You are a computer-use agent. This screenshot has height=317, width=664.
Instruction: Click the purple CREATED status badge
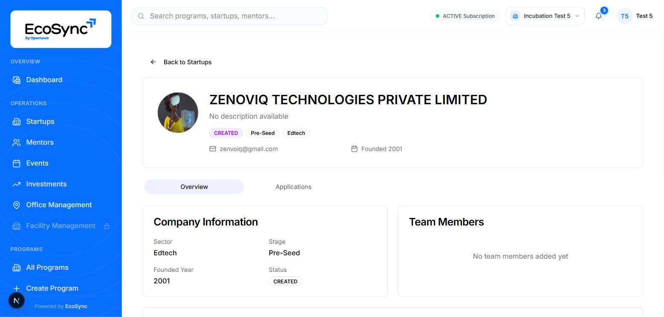point(226,133)
